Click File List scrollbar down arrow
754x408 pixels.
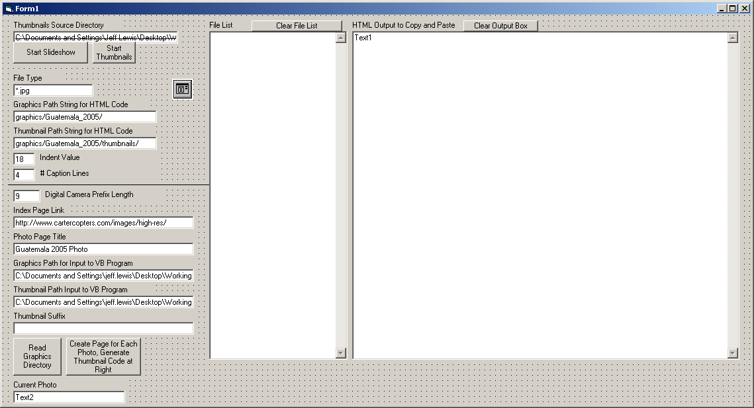click(x=341, y=353)
